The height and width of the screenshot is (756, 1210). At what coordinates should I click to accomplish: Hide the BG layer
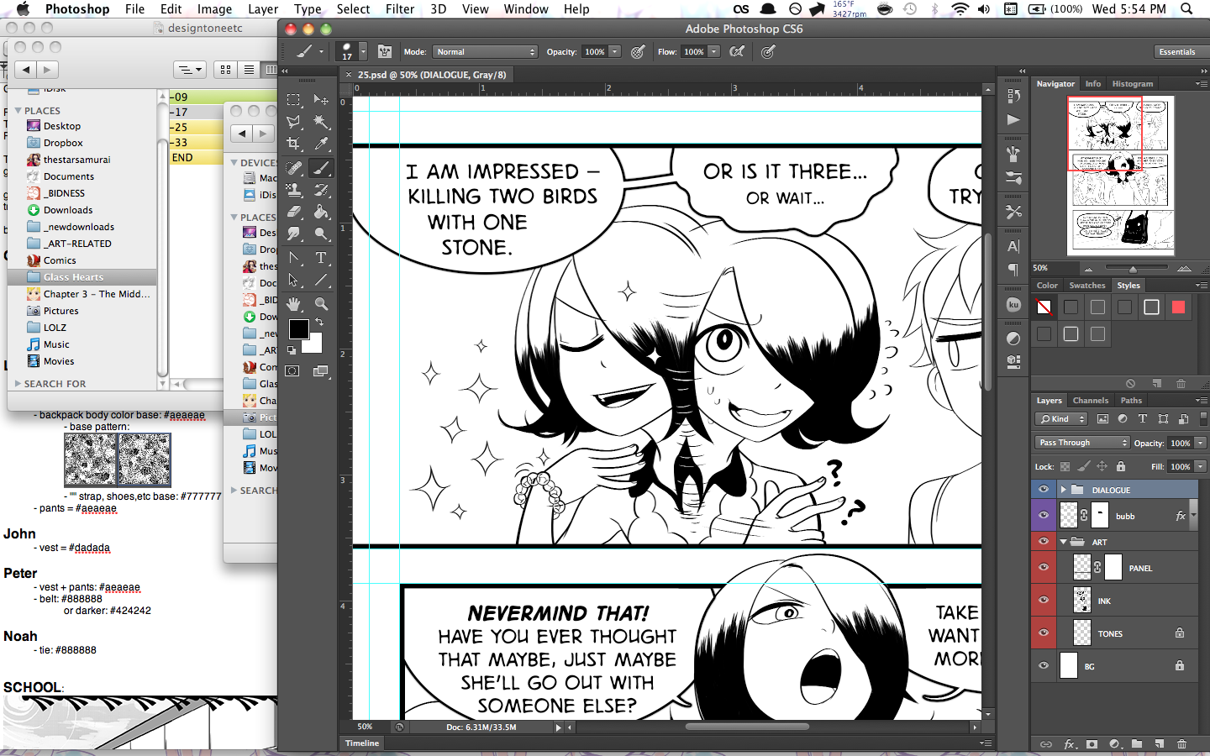coord(1044,666)
